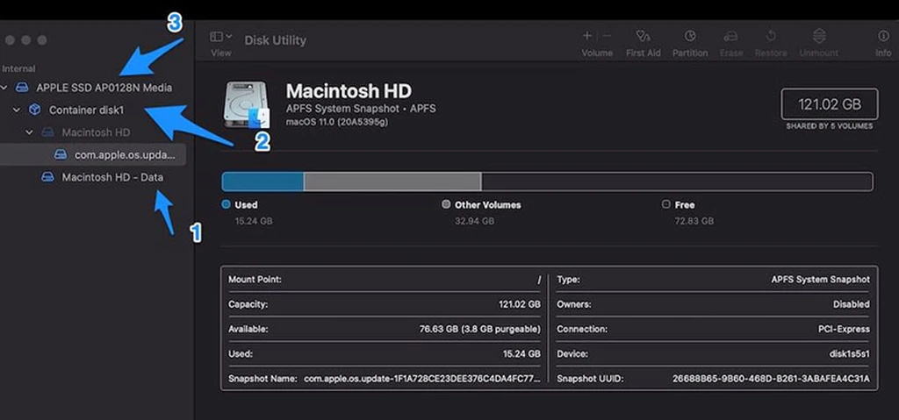Viewport: 899px width, 420px height.
Task: Open the View dropdown arrow
Action: pos(229,37)
